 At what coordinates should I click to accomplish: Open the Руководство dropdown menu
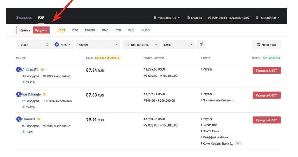click(167, 18)
